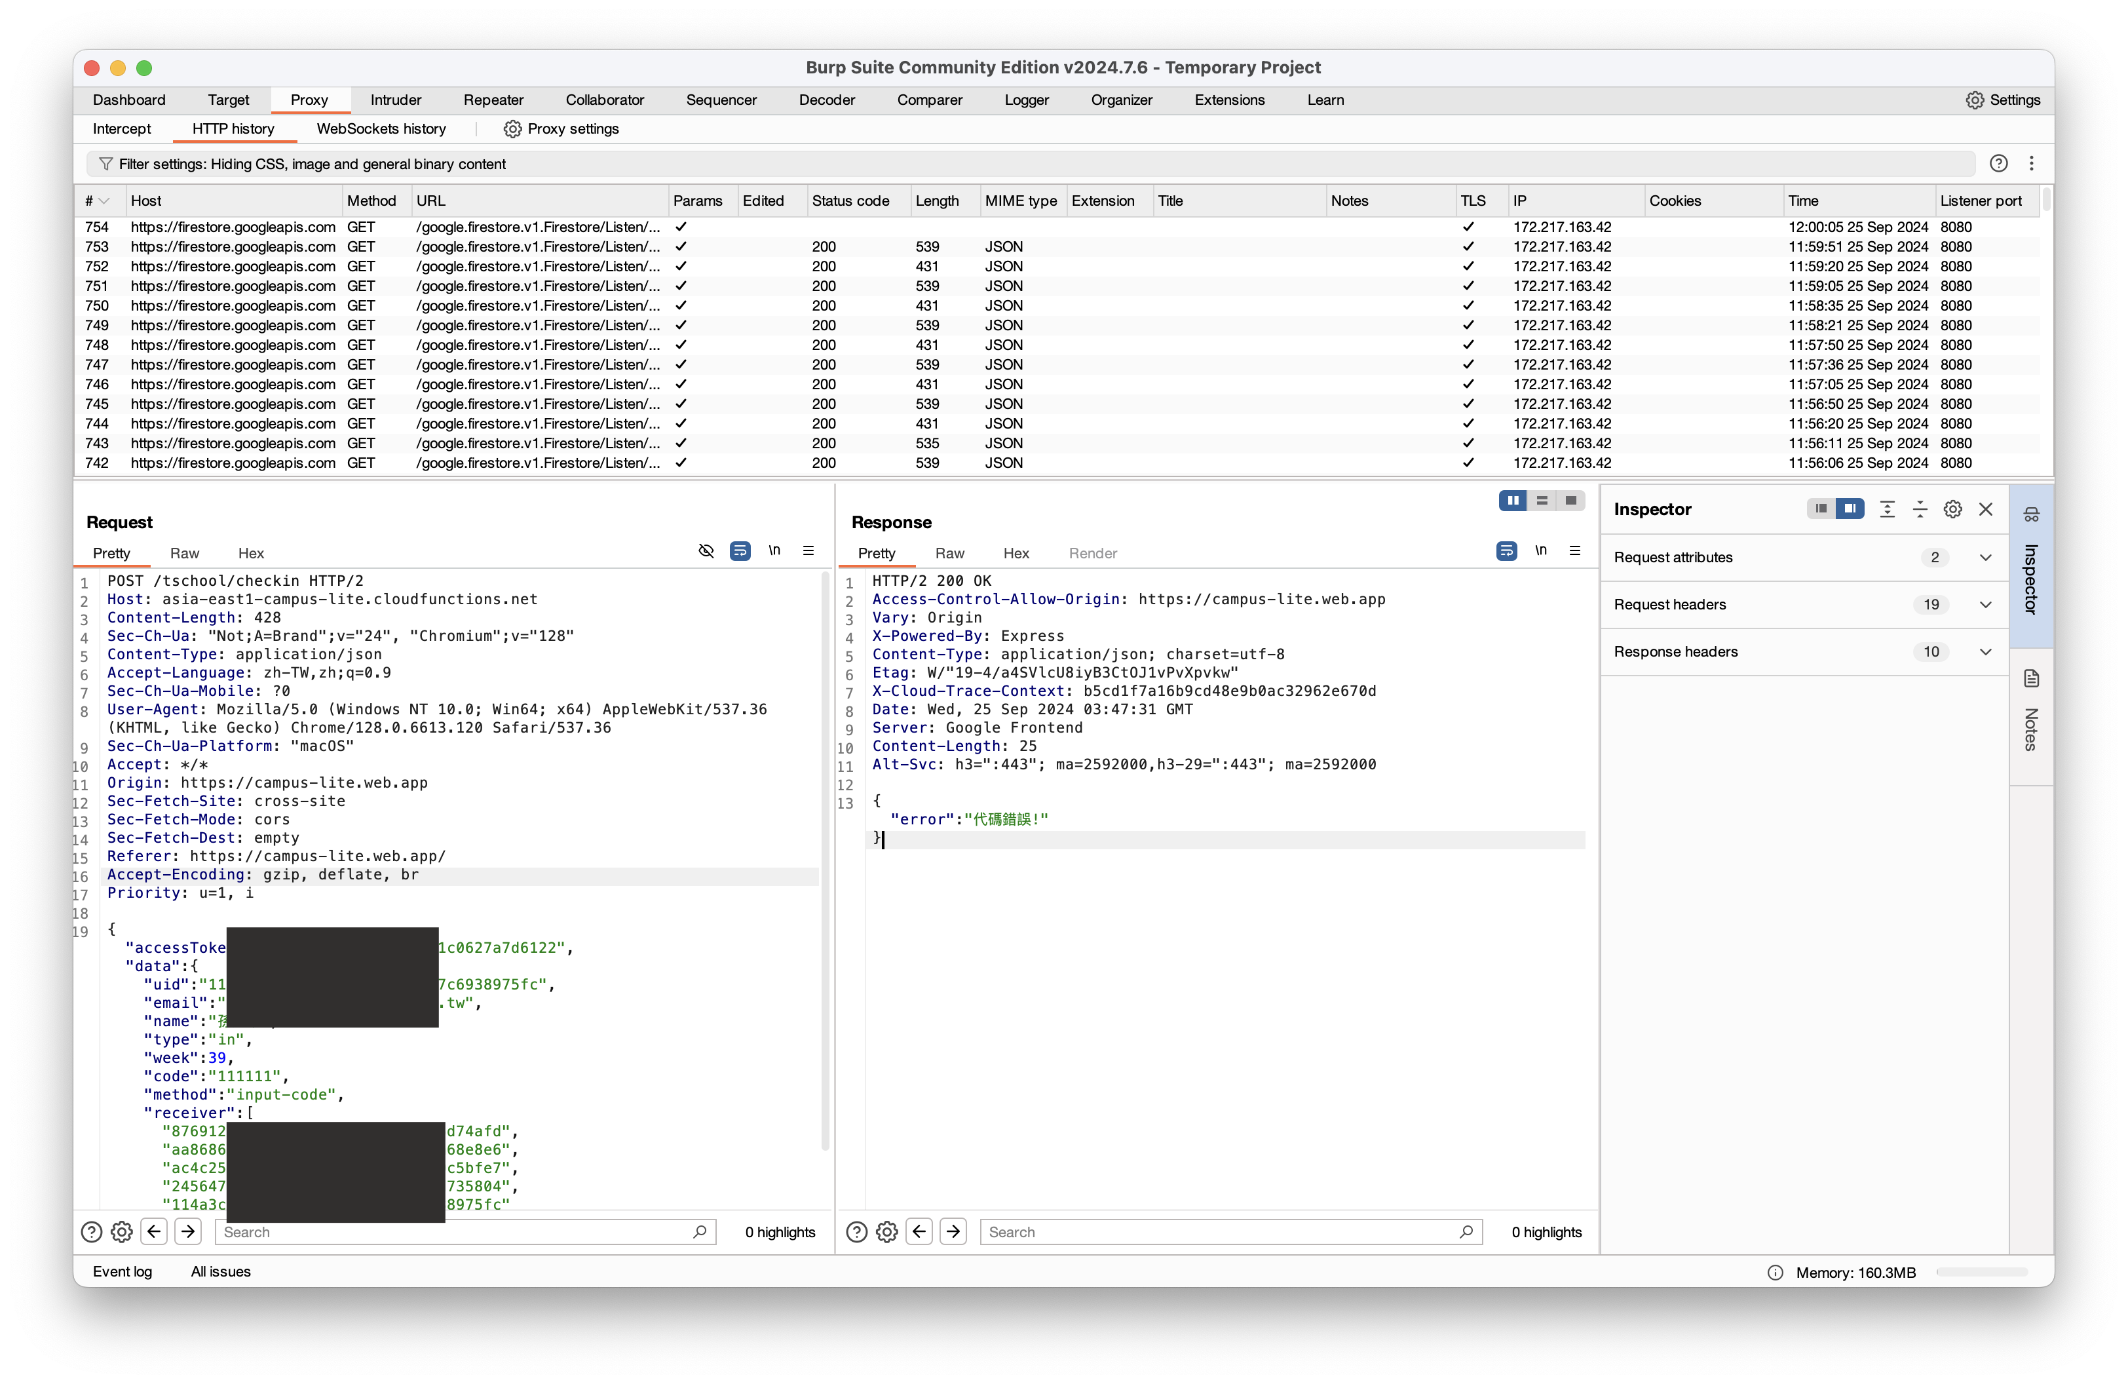Select history row number 743
The image size is (2128, 1384).
pyautogui.click(x=1057, y=444)
